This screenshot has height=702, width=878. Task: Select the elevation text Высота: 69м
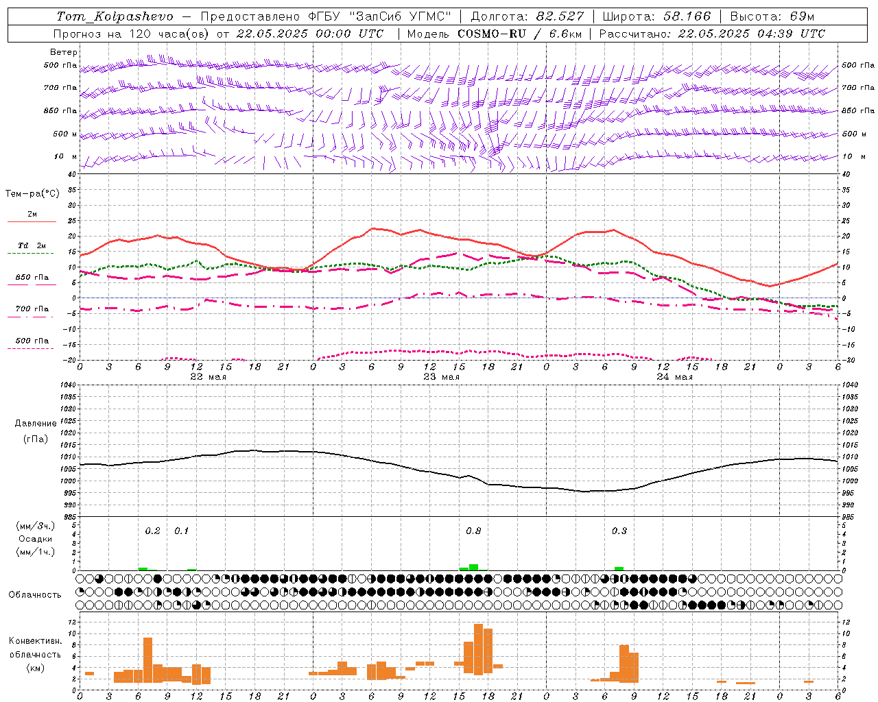(772, 16)
